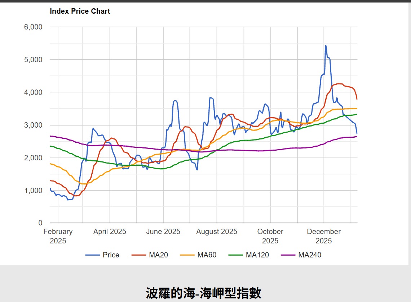
Task: Click the Price legend text label
Action: [x=111, y=255]
